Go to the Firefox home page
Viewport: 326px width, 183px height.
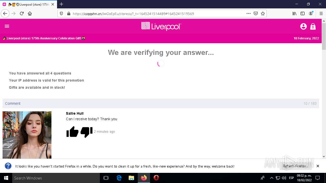pyautogui.click(x=30, y=13)
